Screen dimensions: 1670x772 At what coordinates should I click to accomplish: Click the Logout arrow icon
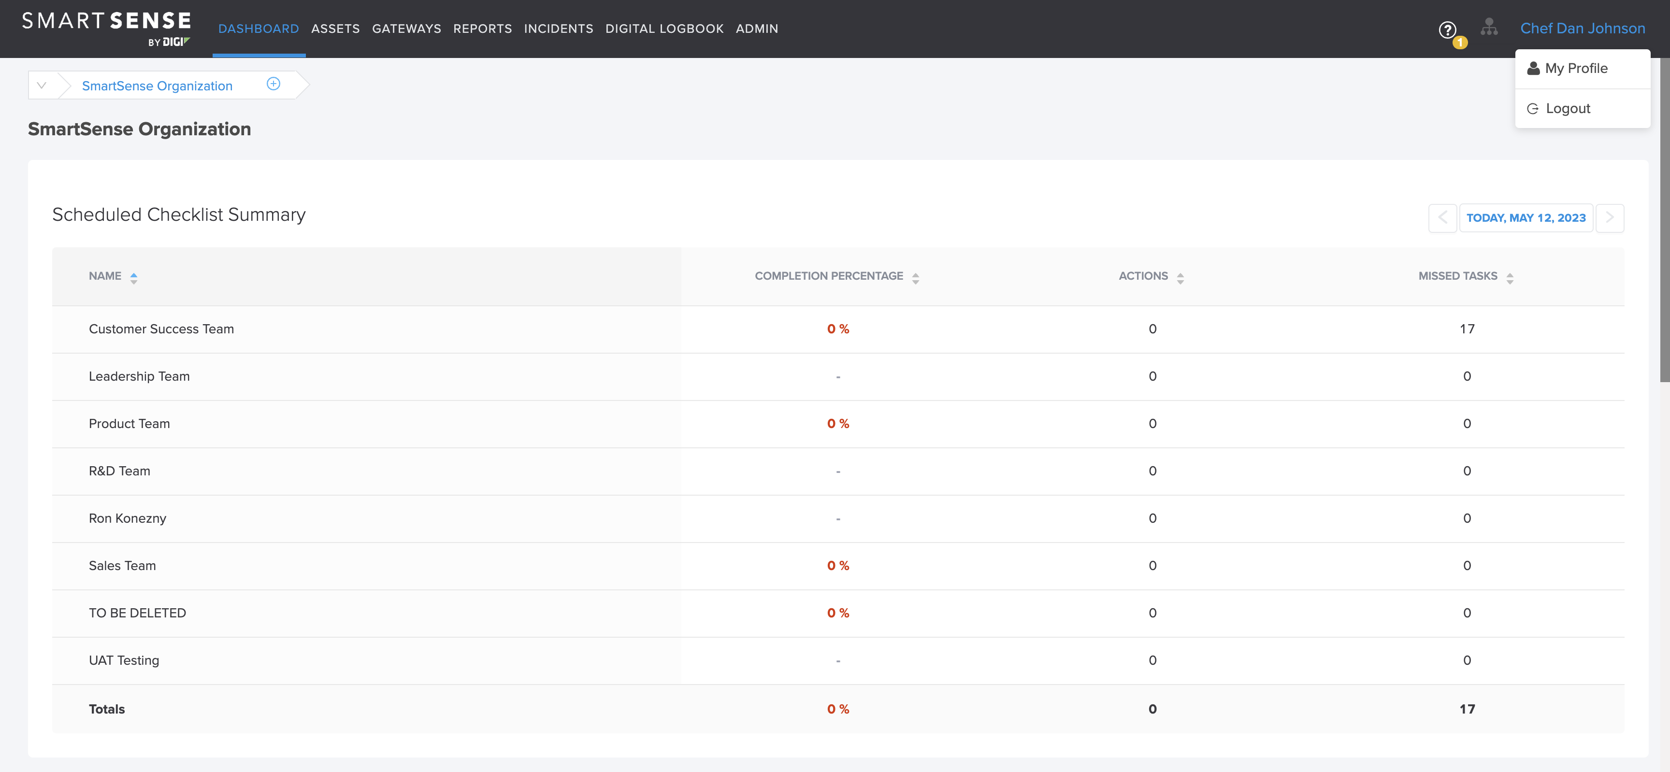click(x=1533, y=108)
